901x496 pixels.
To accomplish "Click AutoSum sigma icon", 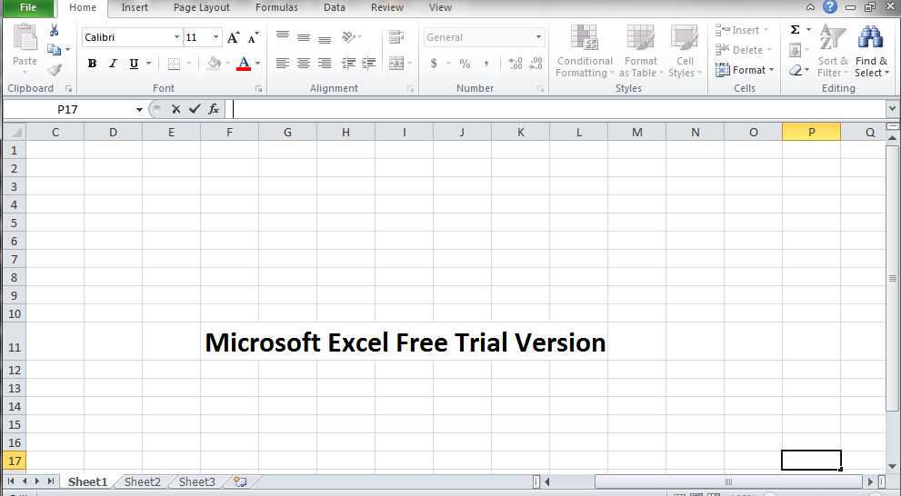I will pos(795,30).
